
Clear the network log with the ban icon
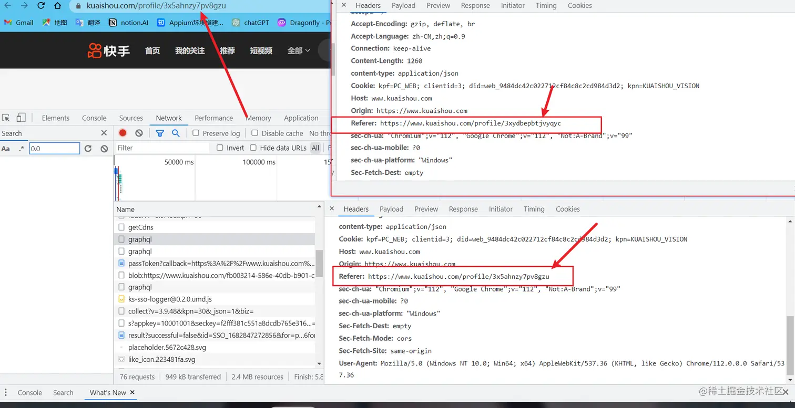(x=139, y=133)
